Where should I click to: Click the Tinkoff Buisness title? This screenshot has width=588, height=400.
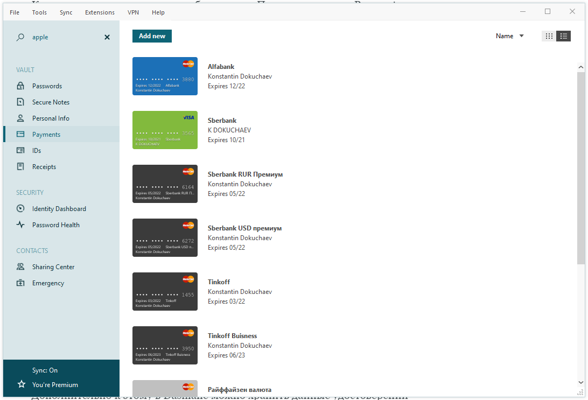(232, 335)
